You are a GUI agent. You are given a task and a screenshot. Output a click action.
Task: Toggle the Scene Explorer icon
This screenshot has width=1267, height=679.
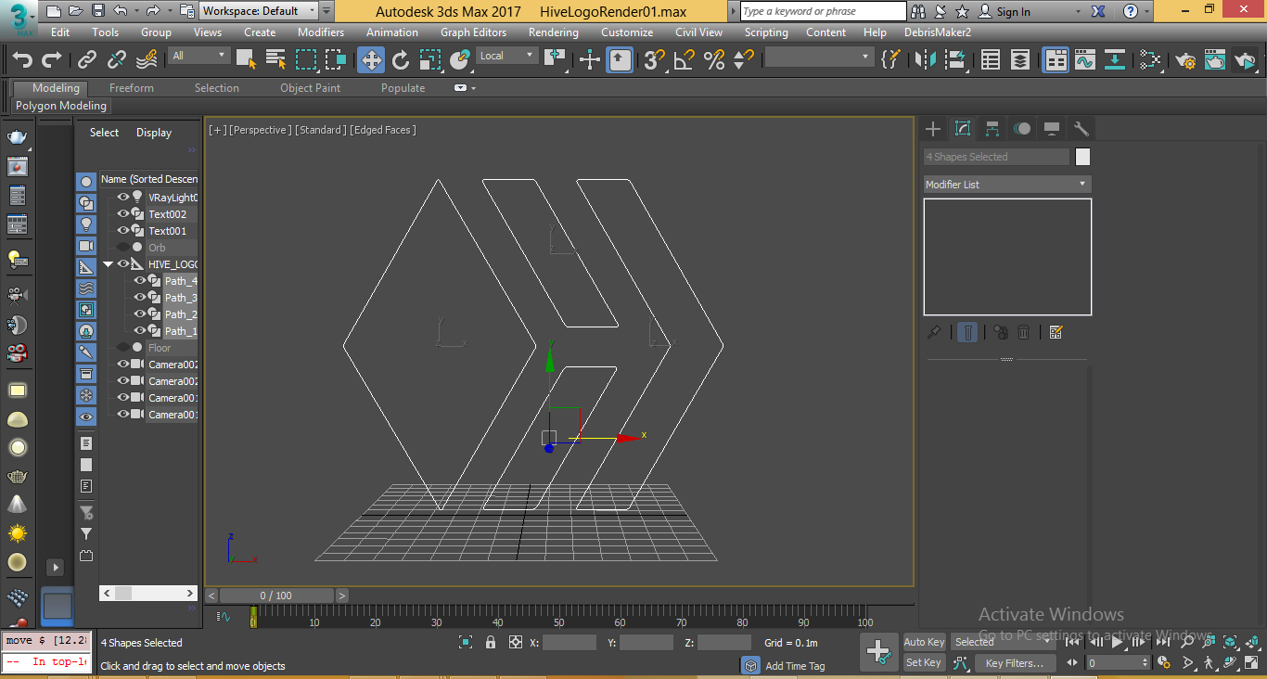click(991, 60)
